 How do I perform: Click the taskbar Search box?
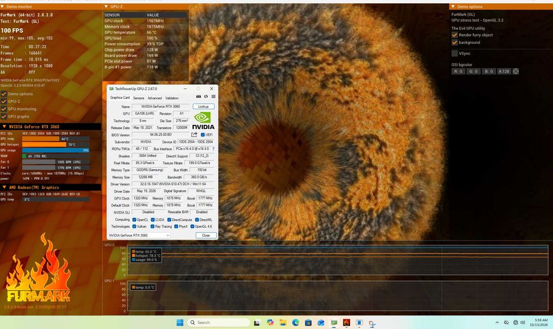pyautogui.click(x=218, y=322)
